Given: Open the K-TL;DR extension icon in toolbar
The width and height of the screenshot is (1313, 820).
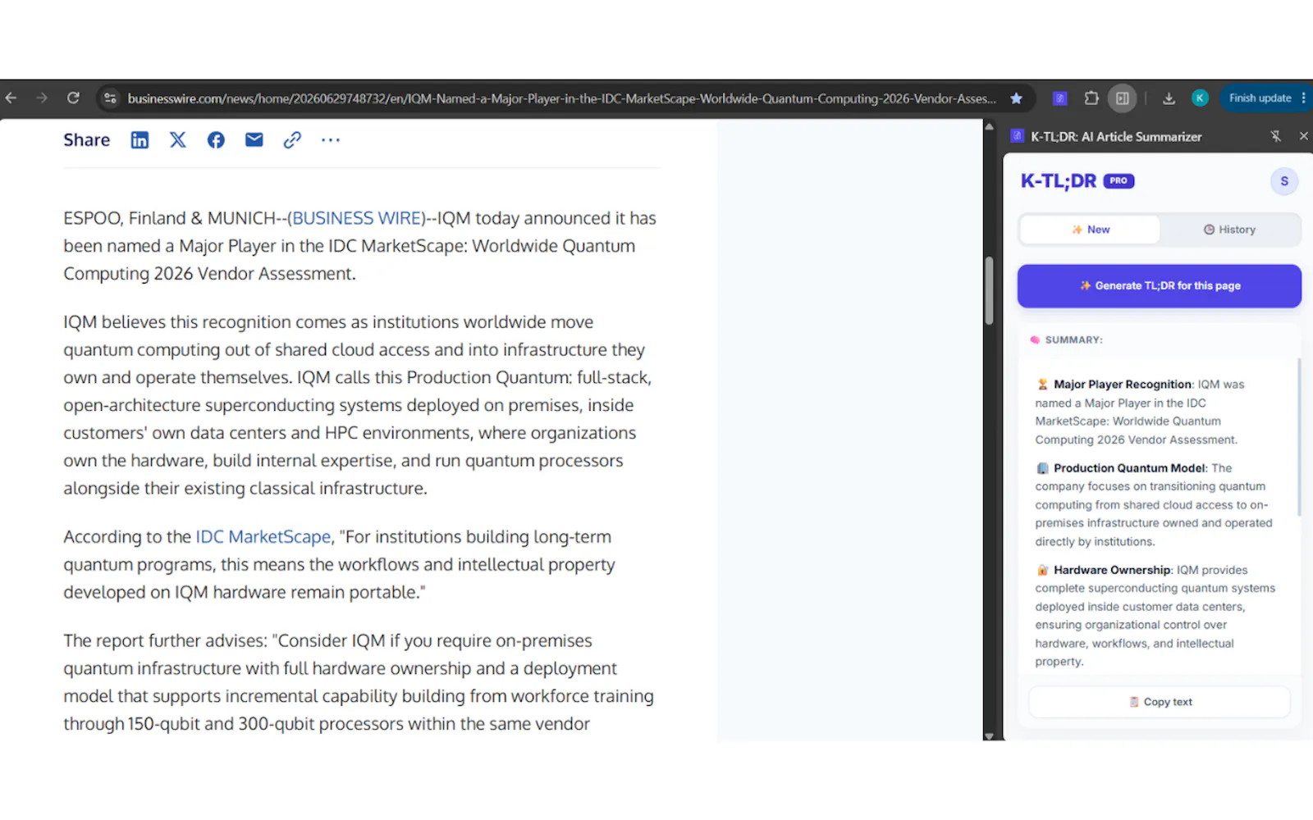Looking at the screenshot, I should coord(1059,98).
